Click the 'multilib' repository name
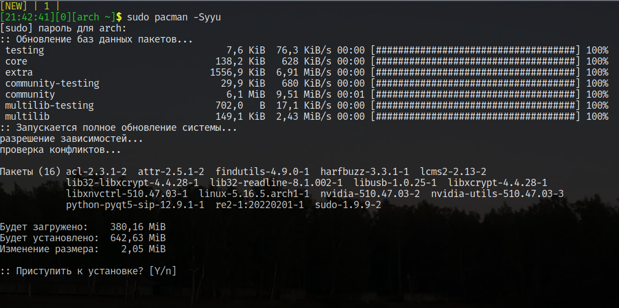Viewport: 619px width, 308px height. click(27, 116)
